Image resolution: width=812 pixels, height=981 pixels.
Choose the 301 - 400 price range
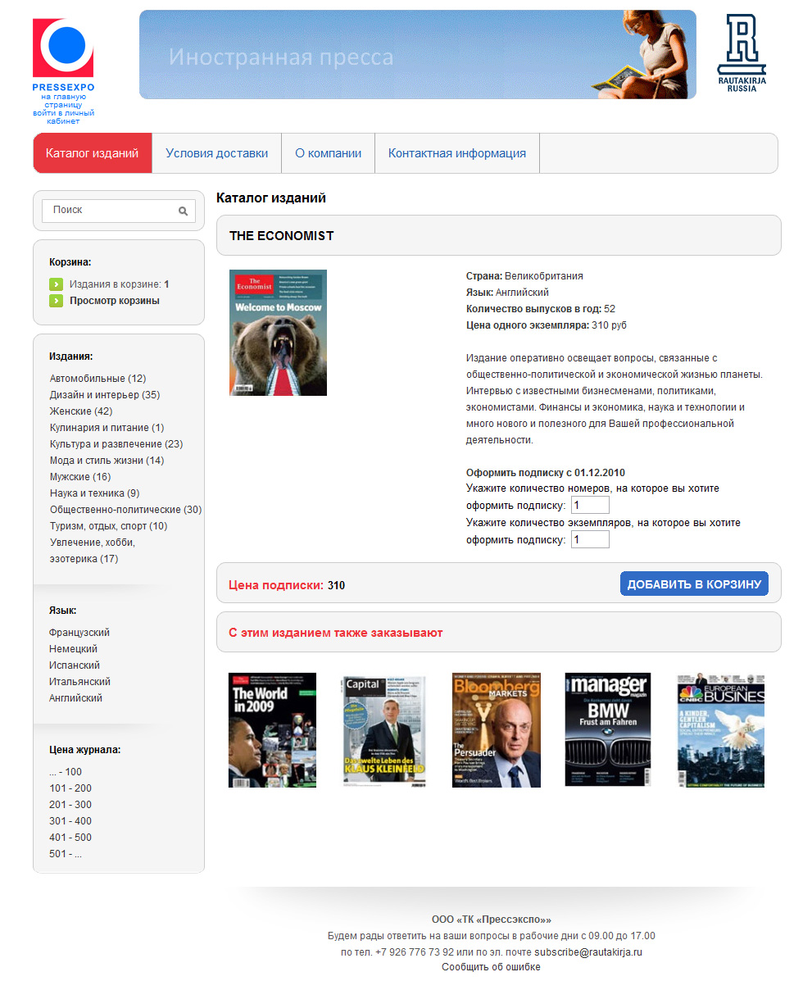tap(70, 821)
